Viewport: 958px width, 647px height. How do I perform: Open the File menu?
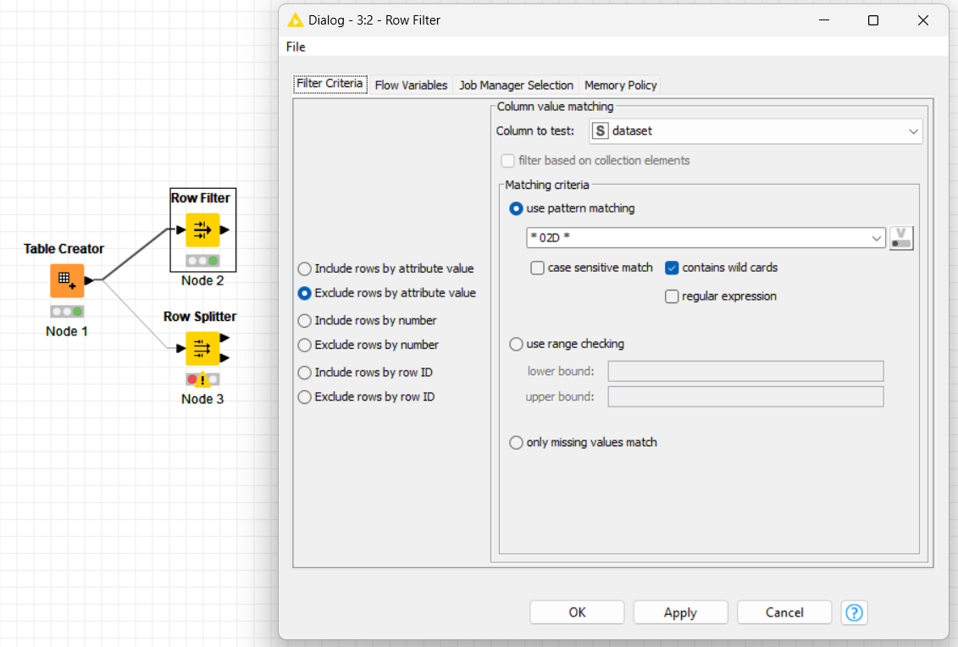point(296,47)
